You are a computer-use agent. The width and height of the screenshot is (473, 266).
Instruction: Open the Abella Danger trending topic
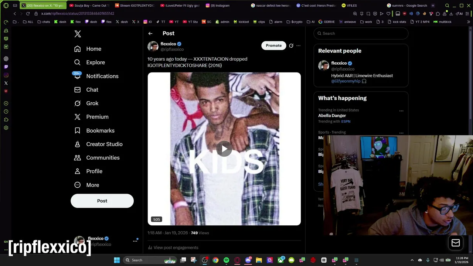pos(332,116)
